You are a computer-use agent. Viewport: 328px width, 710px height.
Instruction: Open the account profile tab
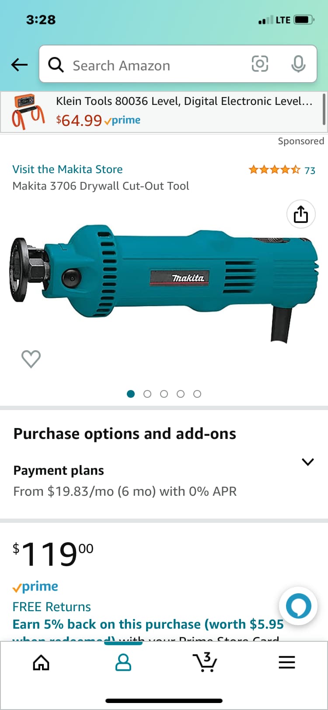pos(123,662)
